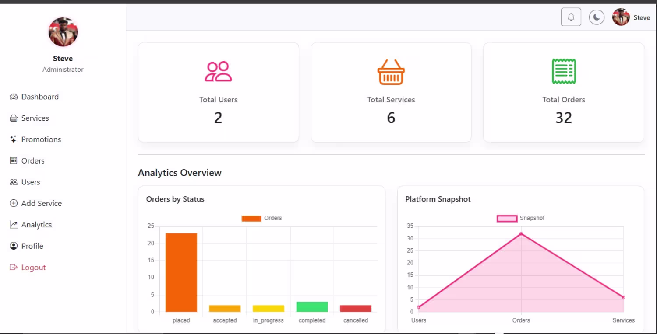Viewport: 657px width, 334px height.
Task: Click the Services basket icon in sidebar
Action: [x=14, y=118]
